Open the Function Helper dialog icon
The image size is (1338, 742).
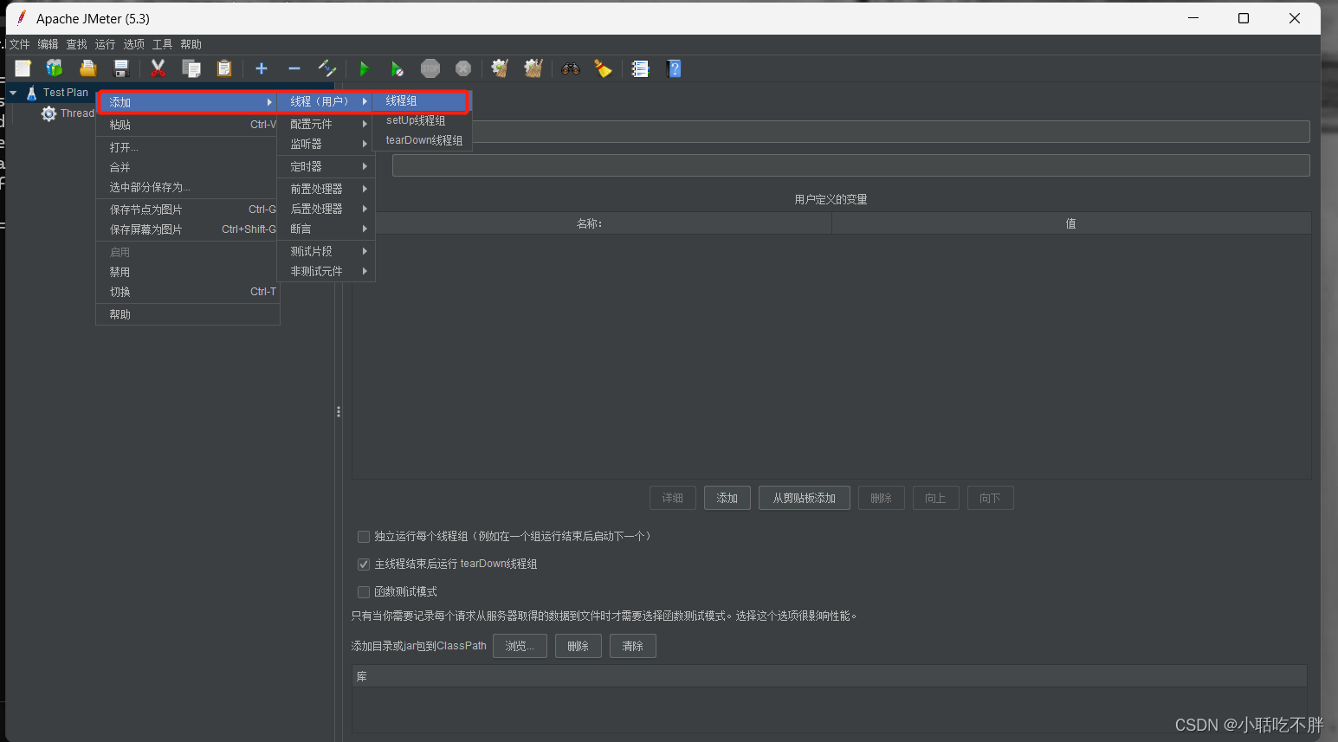(x=641, y=68)
